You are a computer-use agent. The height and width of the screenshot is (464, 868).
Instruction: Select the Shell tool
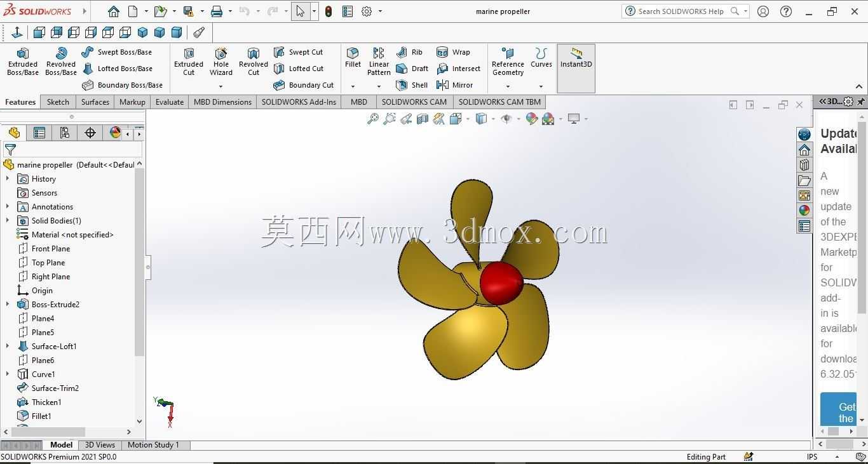(412, 85)
